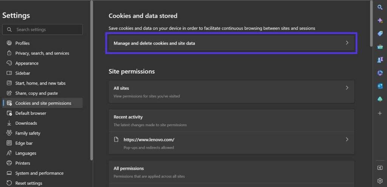
Task: Open Copilot sparkle icon in sidebar
Action: [x=380, y=20]
